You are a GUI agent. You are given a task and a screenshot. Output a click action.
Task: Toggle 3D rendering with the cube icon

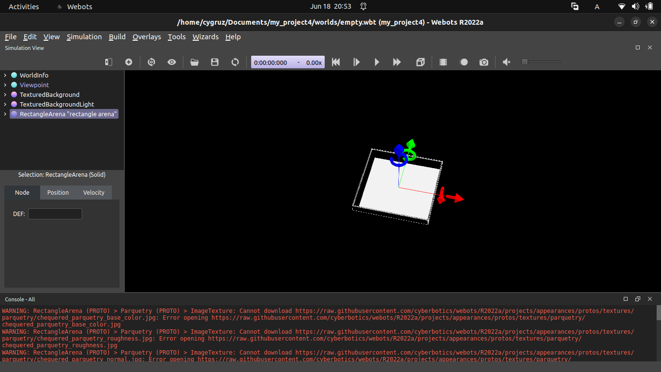coord(420,62)
